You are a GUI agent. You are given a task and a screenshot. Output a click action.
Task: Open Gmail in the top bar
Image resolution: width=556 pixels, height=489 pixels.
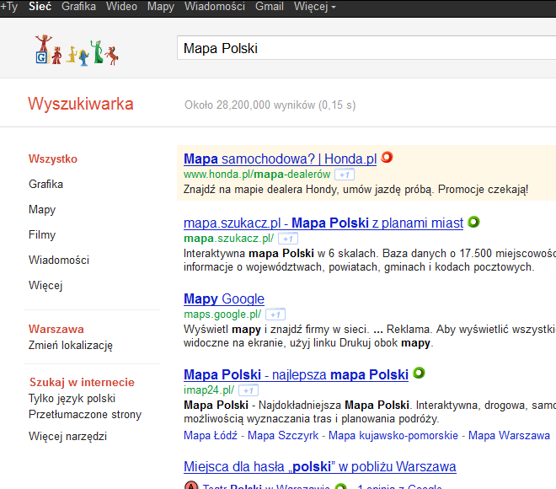[x=269, y=7]
